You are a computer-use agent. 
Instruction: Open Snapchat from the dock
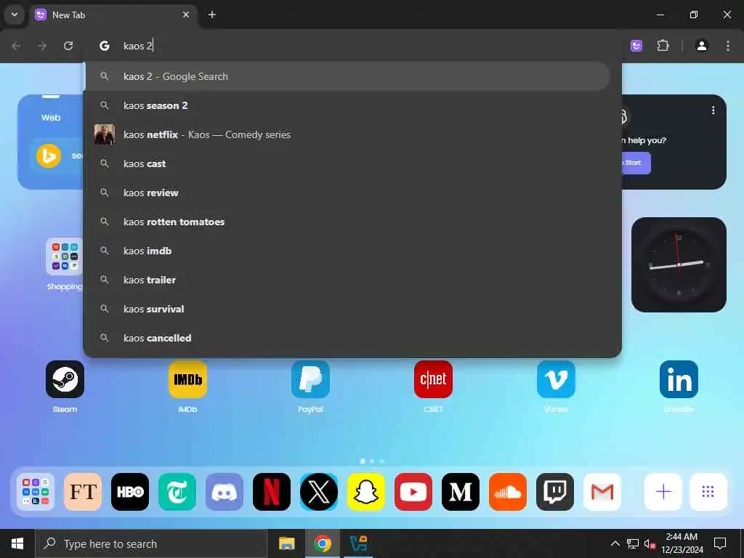click(x=366, y=492)
